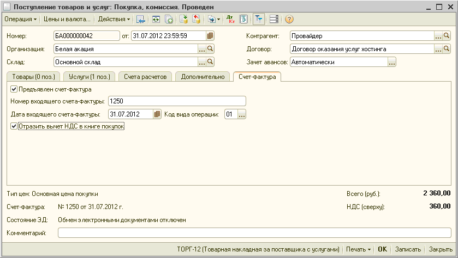
Task: Open calendar for incoming invoice date
Action: [x=157, y=114]
